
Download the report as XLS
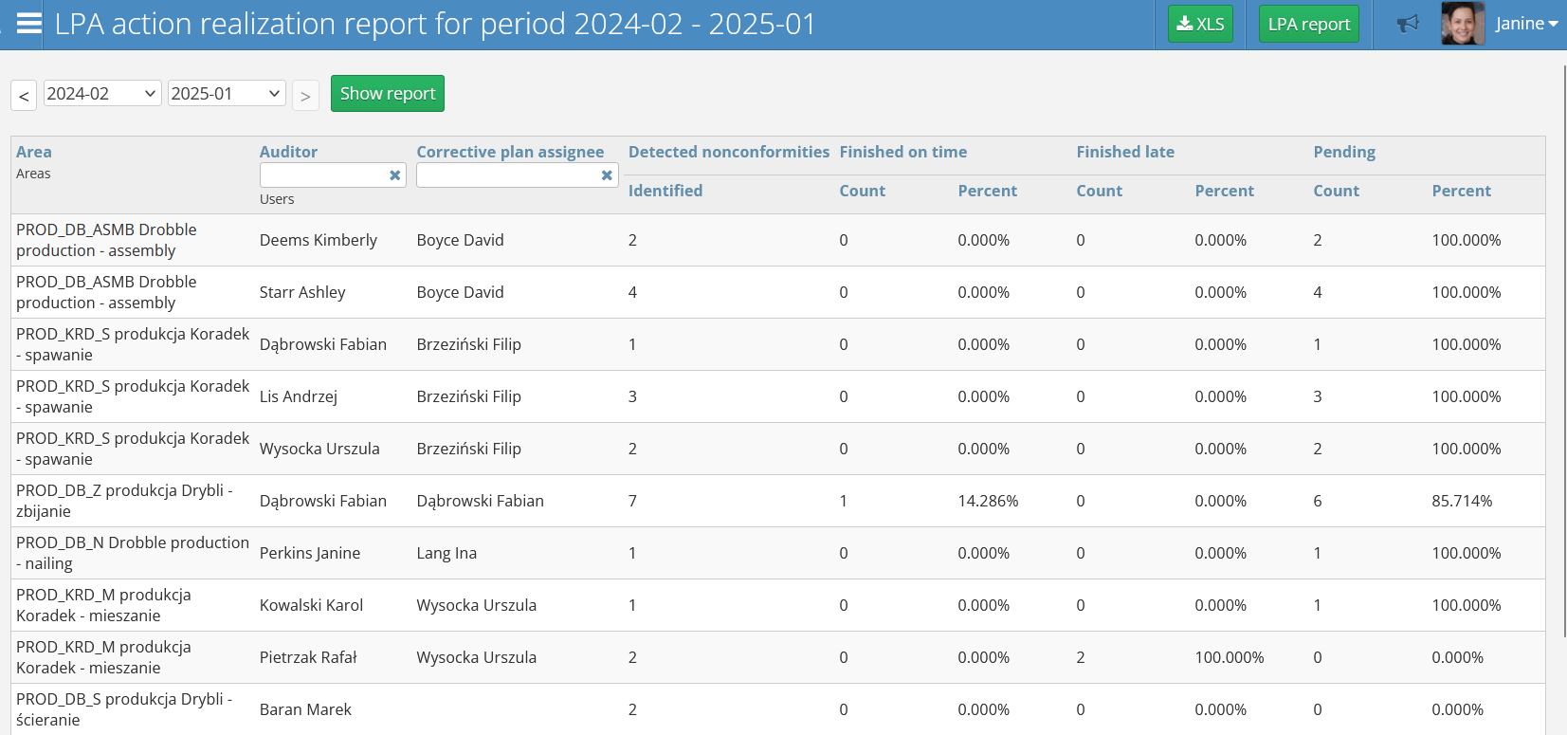[1200, 25]
